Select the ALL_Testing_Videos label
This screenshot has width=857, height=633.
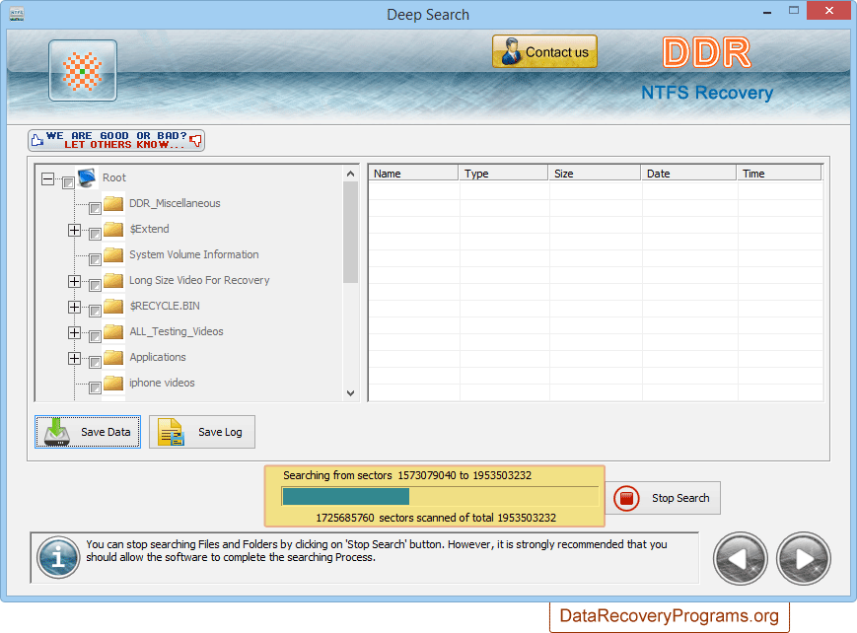click(x=177, y=332)
